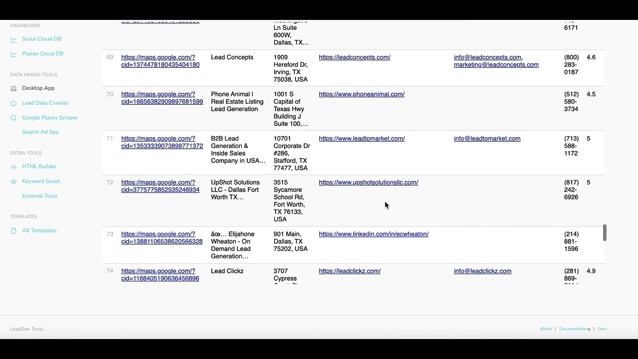Click the Scout Cloud DB chart icon

pos(13,39)
